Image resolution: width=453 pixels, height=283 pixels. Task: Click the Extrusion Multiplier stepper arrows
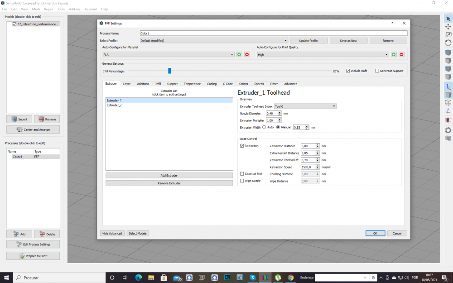(x=280, y=120)
